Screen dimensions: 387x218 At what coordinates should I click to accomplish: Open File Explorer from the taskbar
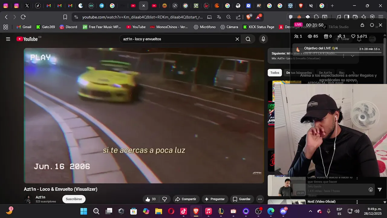(159, 211)
